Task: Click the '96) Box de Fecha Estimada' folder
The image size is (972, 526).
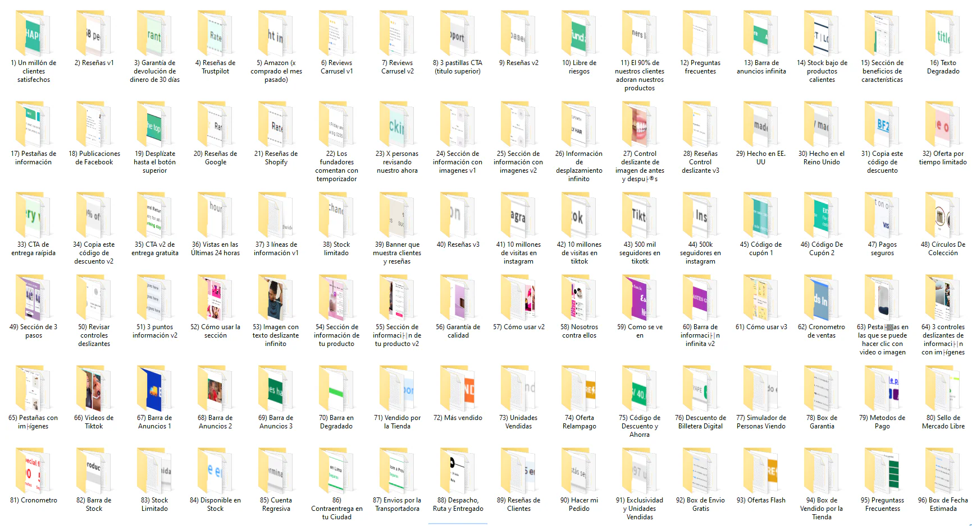Action: pyautogui.click(x=943, y=472)
